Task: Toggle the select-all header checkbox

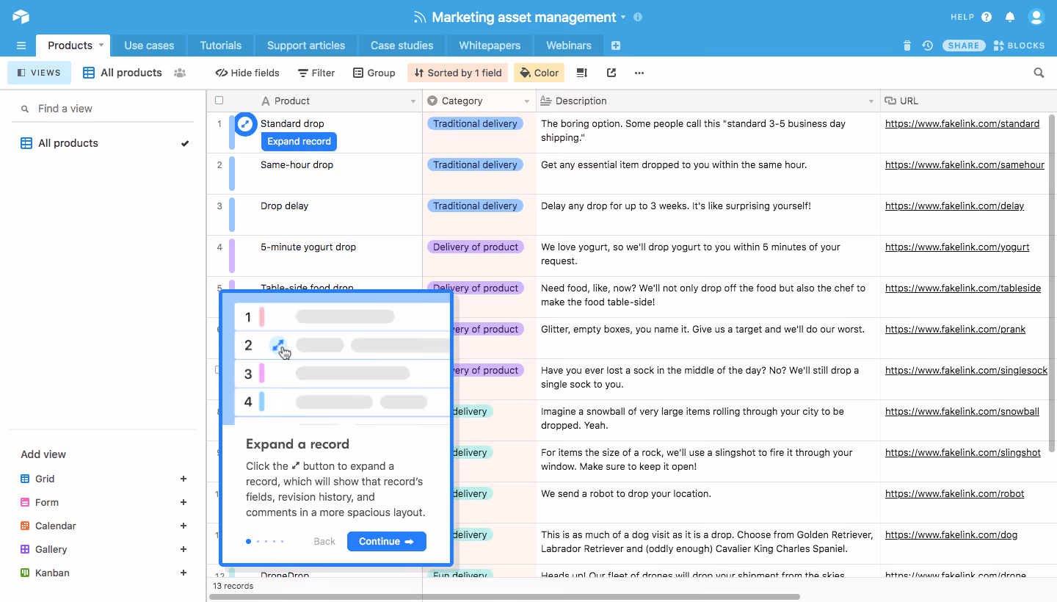Action: click(x=219, y=101)
